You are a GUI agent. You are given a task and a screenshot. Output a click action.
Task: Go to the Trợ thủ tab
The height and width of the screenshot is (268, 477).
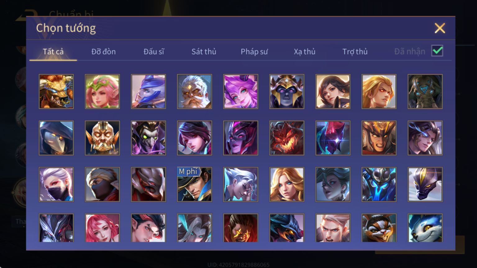355,51
